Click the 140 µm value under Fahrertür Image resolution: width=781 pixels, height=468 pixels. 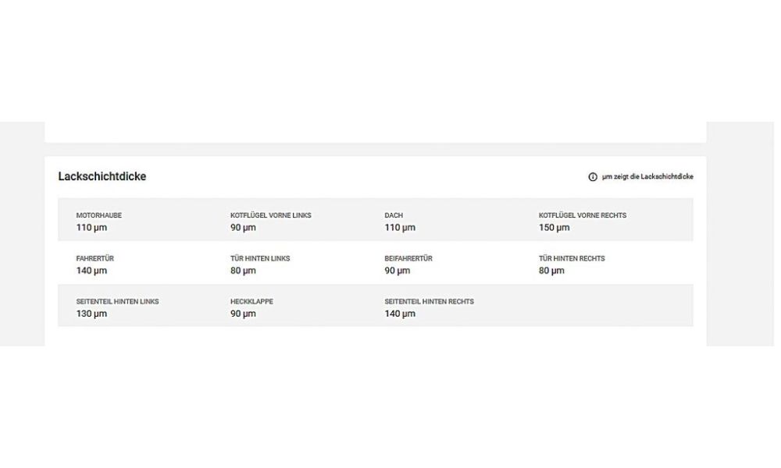click(91, 271)
